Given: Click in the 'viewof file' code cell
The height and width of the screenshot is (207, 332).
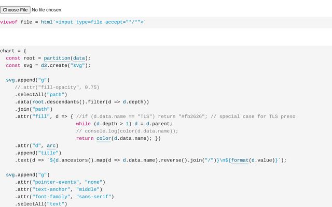Looking at the screenshot, I should point(73,22).
